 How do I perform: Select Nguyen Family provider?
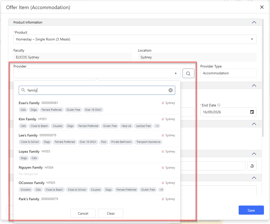(97, 170)
